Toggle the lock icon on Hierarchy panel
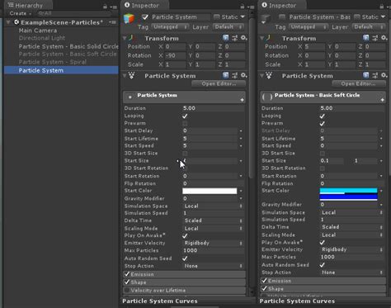The image size is (391, 308). point(105,6)
